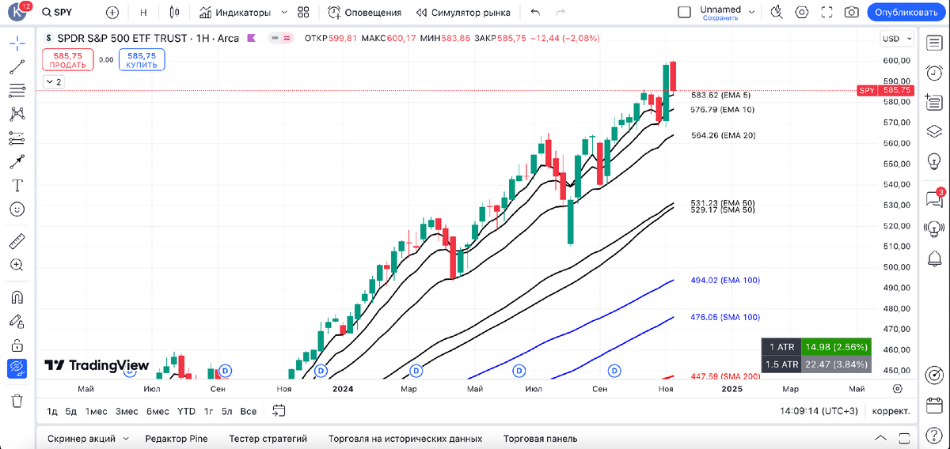
Task: Click the add symbol plus icon
Action: (112, 13)
